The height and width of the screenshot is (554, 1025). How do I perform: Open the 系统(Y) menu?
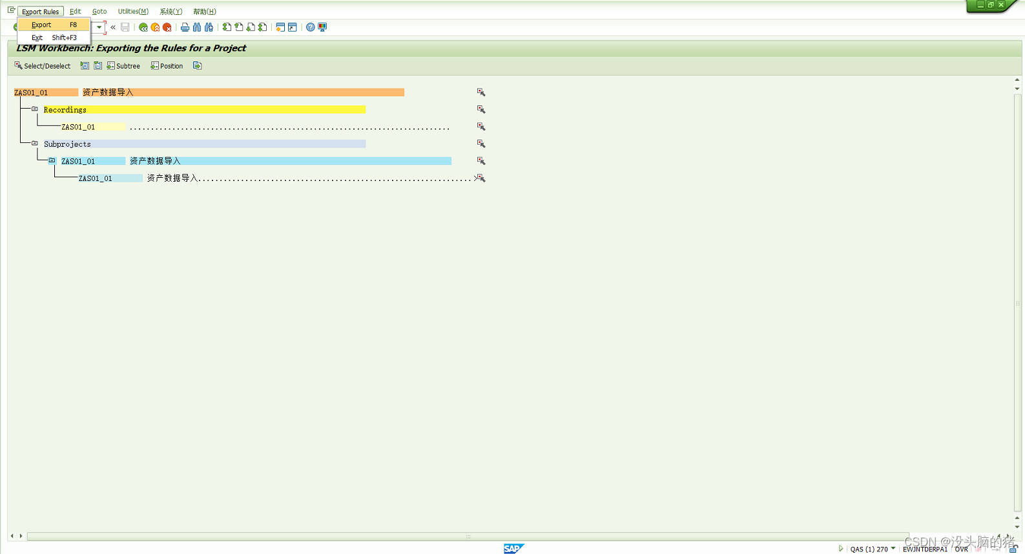click(171, 12)
